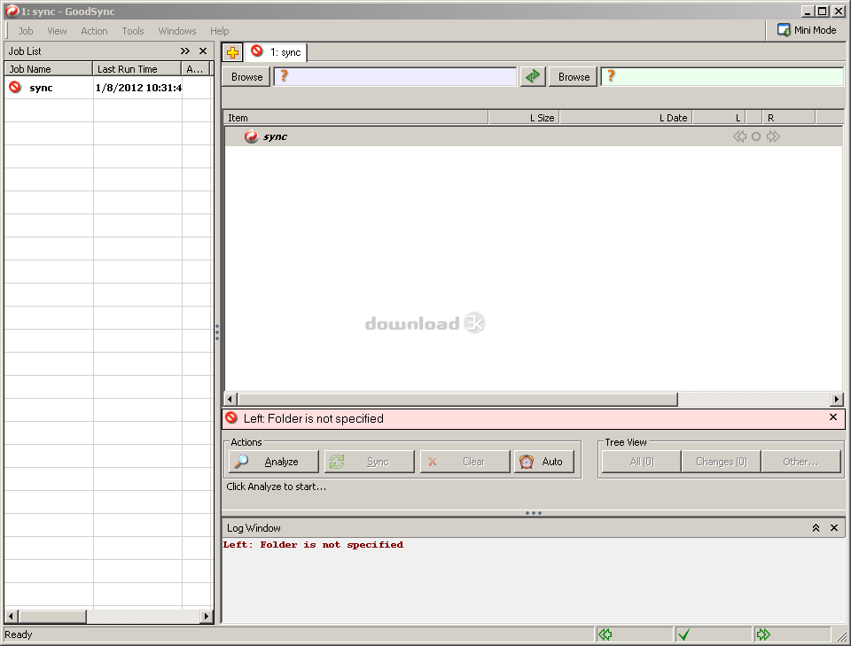Click the red GoodSync icon beside sync item
The width and height of the screenshot is (851, 646).
click(251, 136)
